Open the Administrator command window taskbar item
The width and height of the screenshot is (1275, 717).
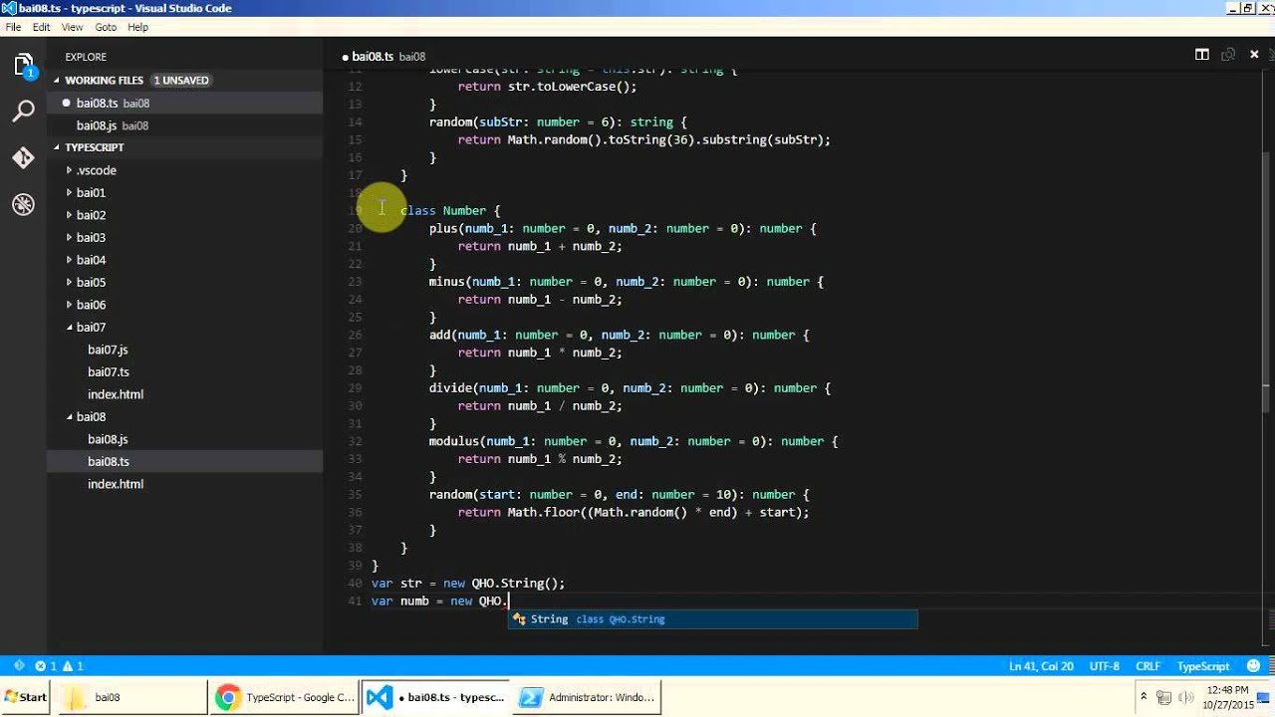coord(588,697)
